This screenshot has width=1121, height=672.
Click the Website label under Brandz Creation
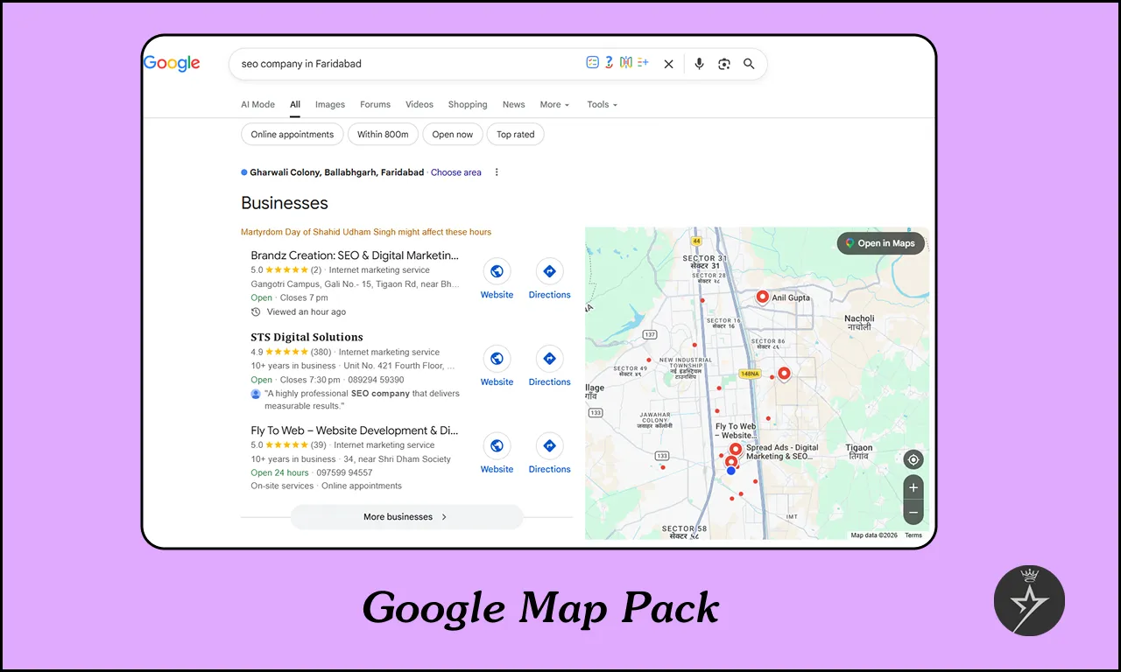click(x=497, y=295)
